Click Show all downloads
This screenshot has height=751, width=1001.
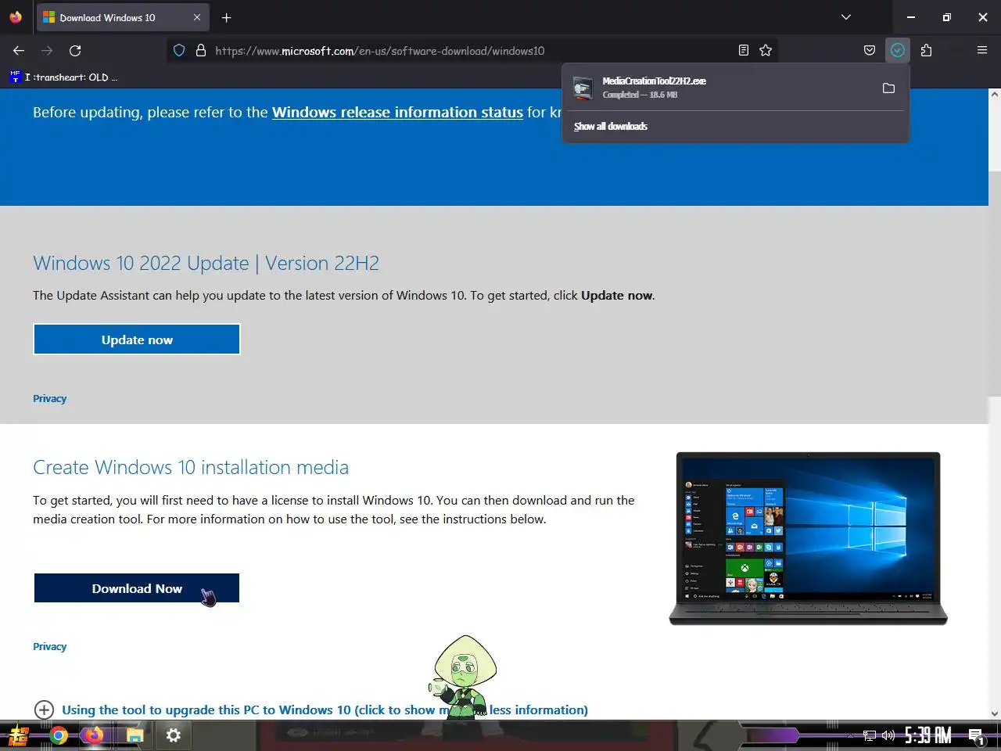pos(611,126)
